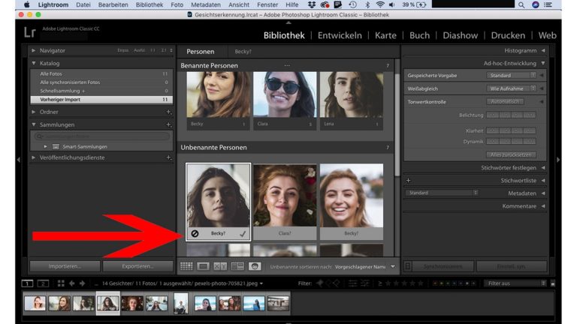Image resolution: width=577 pixels, height=324 pixels.
Task: Reject the Becky? suggestion with the no-symbol icon
Action: pyautogui.click(x=195, y=233)
